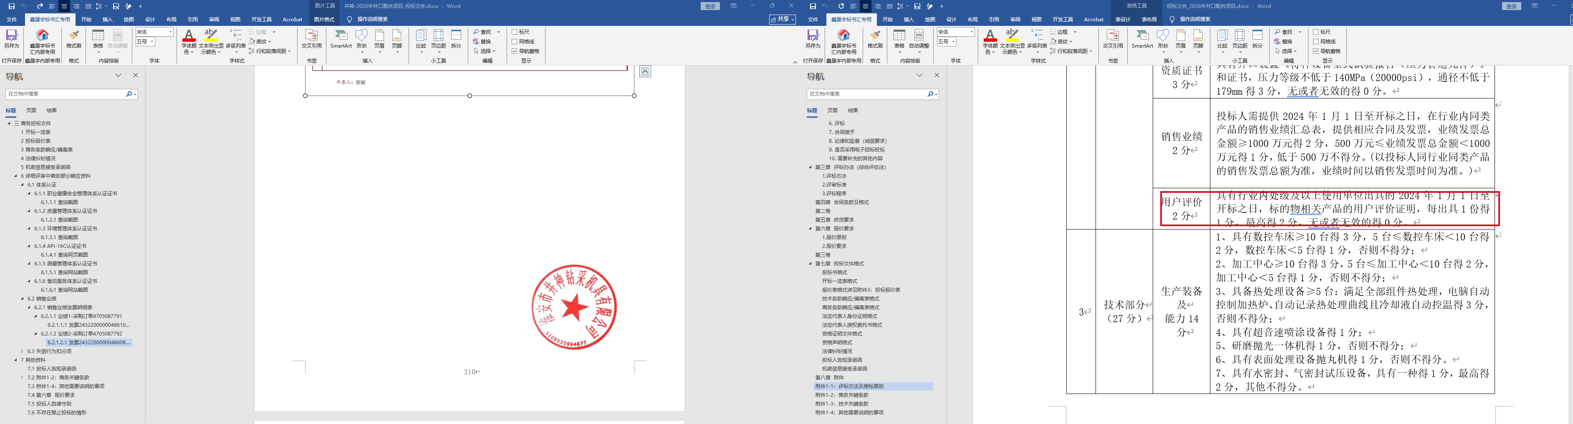The image size is (1573, 424).
Task: Click 登录 button in 投标文件 window
Action: [710, 6]
